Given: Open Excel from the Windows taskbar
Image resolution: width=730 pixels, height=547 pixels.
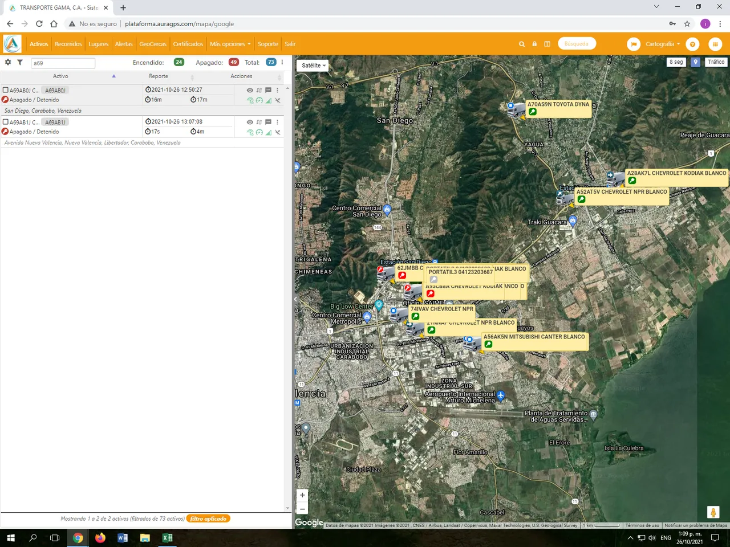Looking at the screenshot, I should [x=167, y=537].
